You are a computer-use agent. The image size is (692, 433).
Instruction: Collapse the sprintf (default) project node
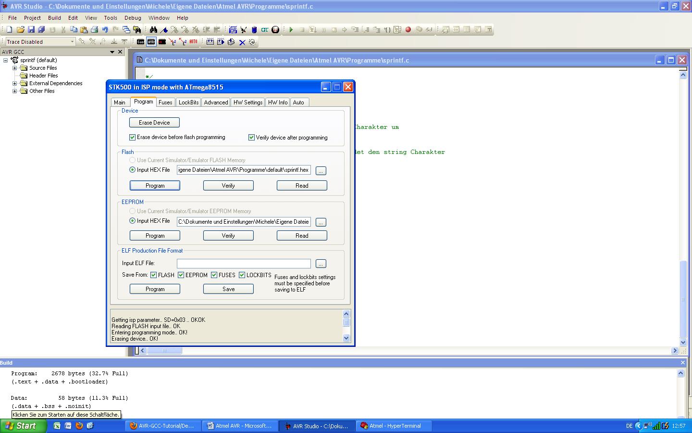click(x=5, y=60)
